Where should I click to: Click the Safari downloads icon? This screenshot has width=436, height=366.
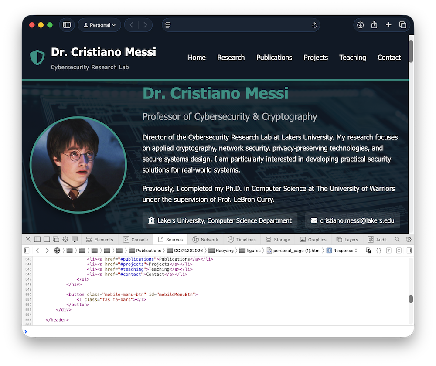point(360,25)
